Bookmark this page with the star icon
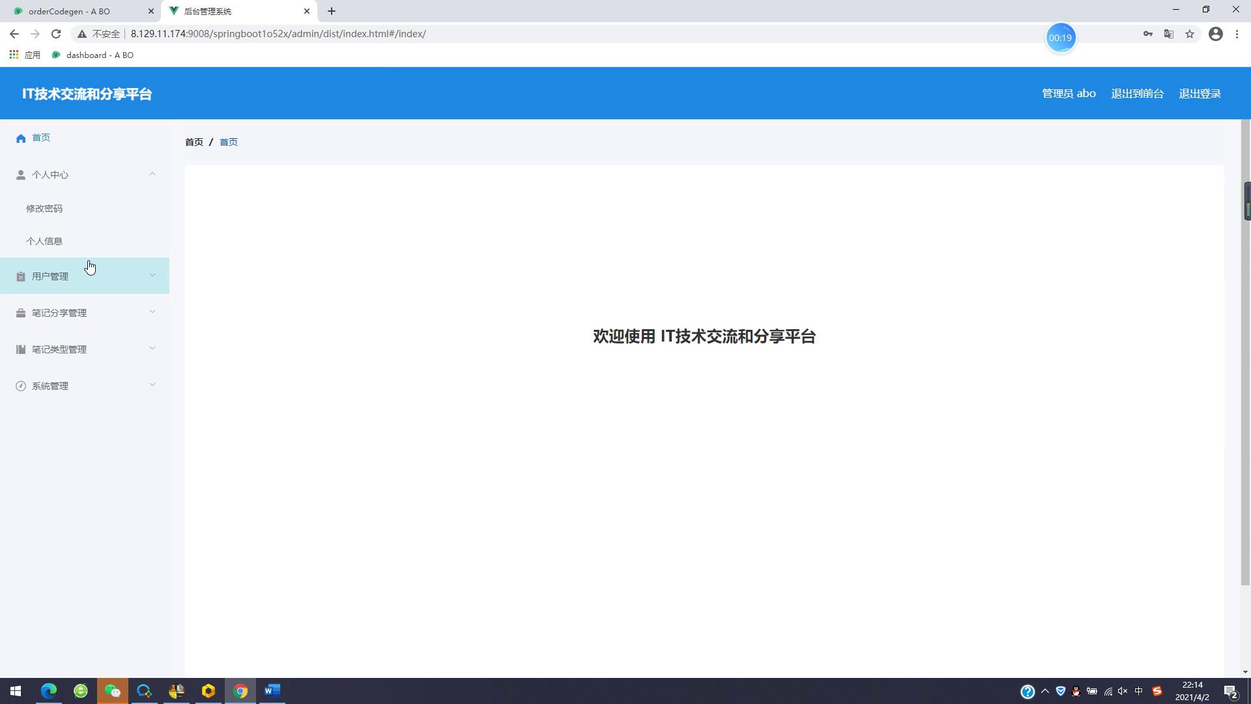This screenshot has height=704, width=1251. pyautogui.click(x=1190, y=34)
